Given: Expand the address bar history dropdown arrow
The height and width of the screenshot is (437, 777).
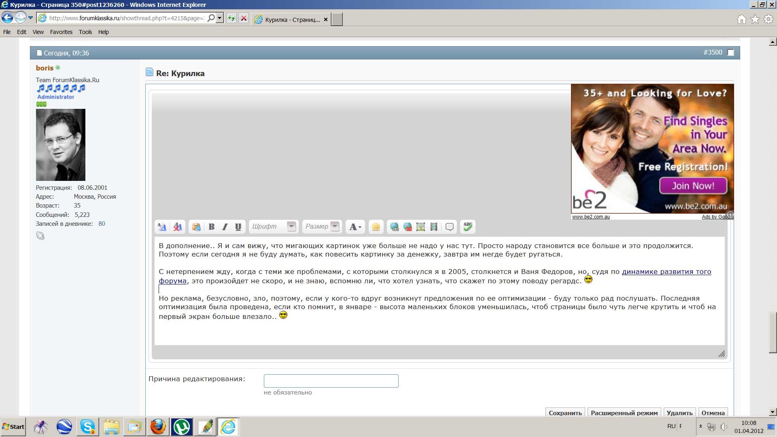Looking at the screenshot, I should click(220, 18).
